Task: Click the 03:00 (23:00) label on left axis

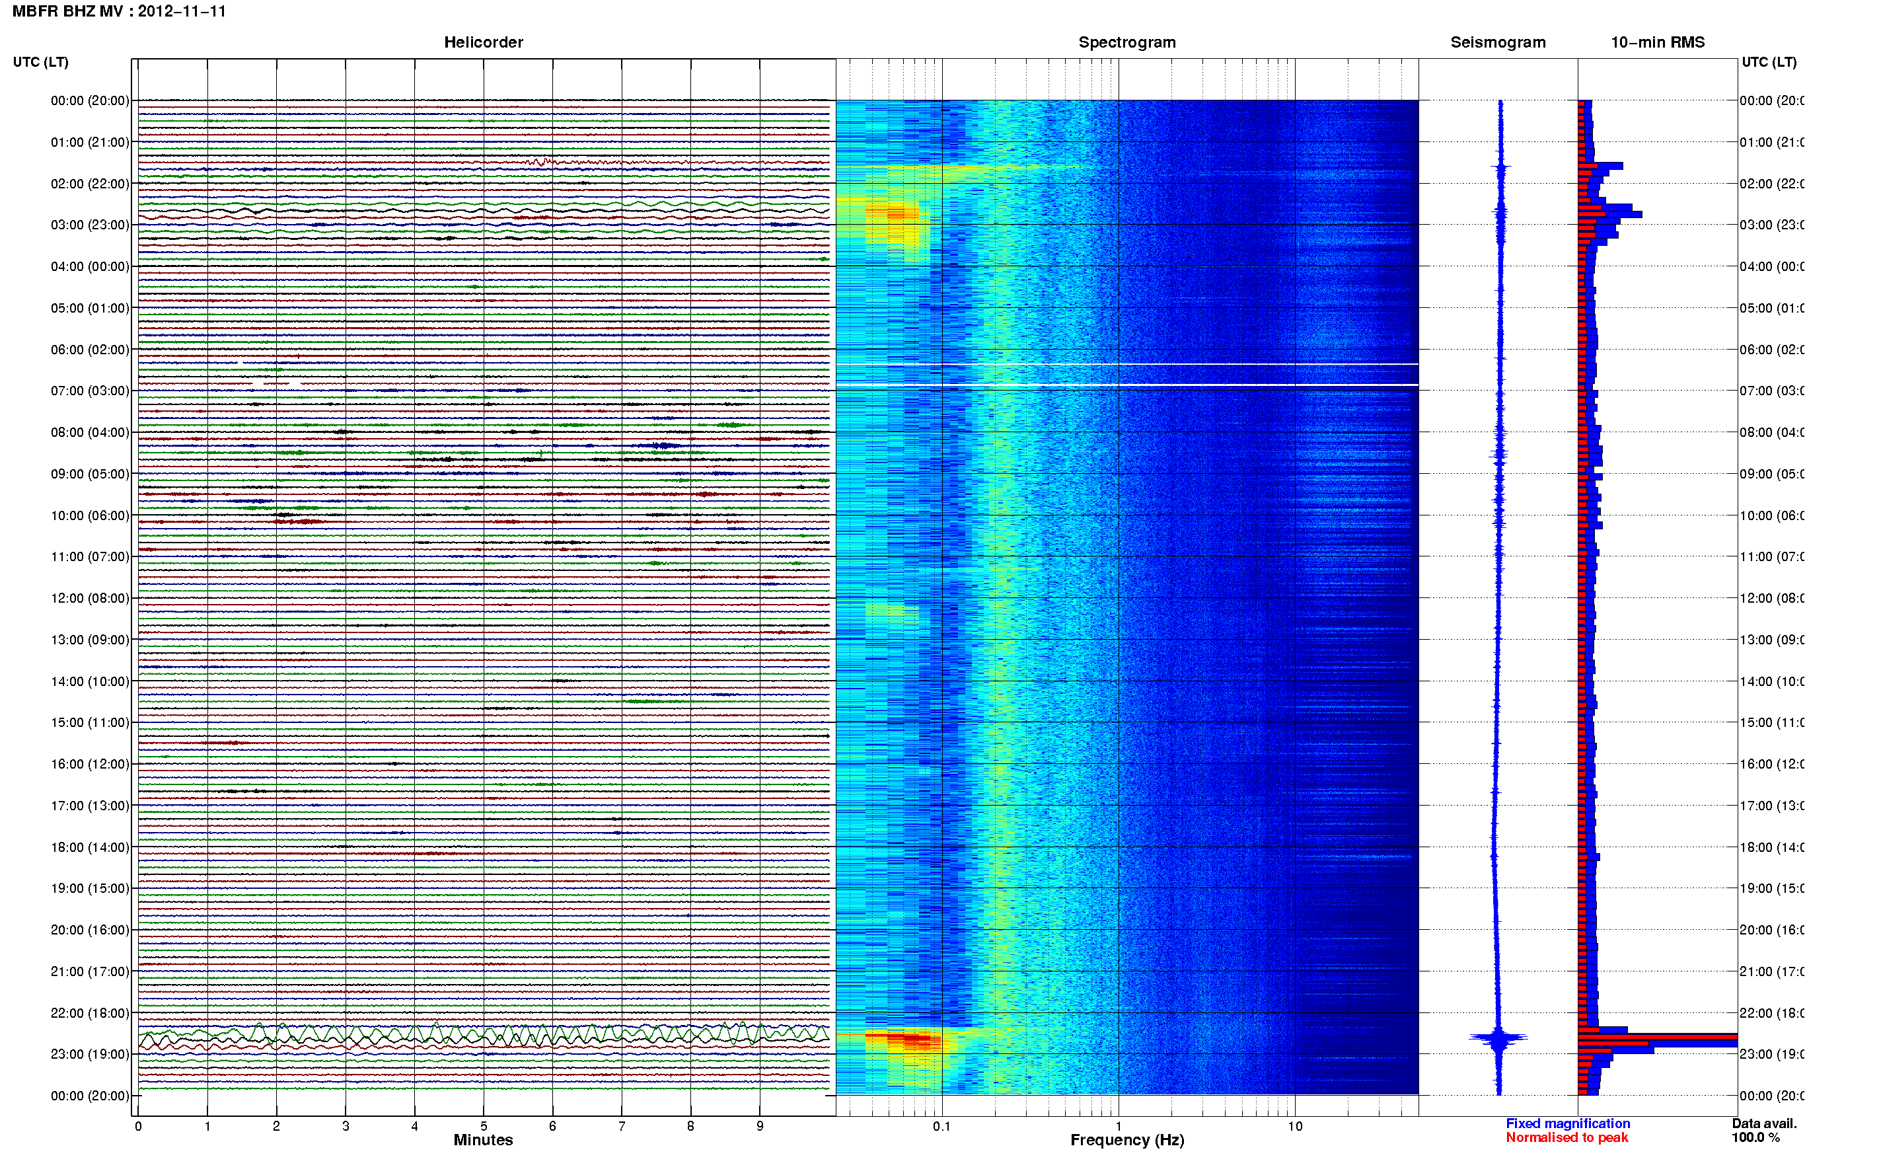Action: click(x=90, y=225)
